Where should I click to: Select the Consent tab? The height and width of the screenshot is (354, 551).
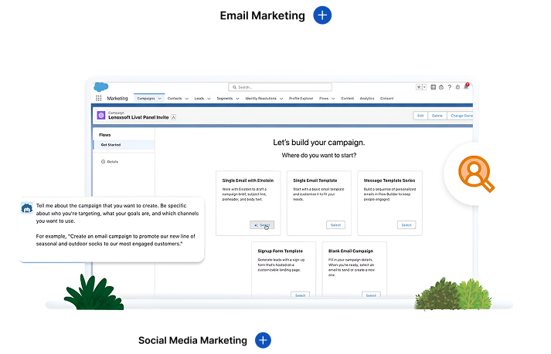[x=386, y=99]
